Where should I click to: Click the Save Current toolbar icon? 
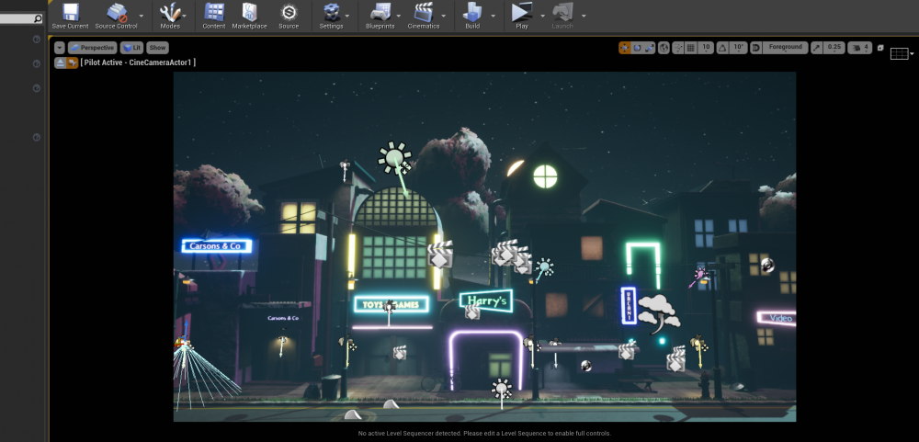(70, 12)
